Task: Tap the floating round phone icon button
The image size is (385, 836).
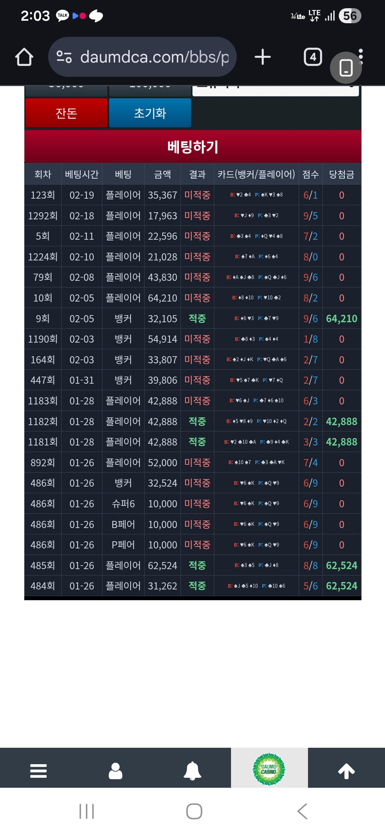Action: tap(346, 68)
